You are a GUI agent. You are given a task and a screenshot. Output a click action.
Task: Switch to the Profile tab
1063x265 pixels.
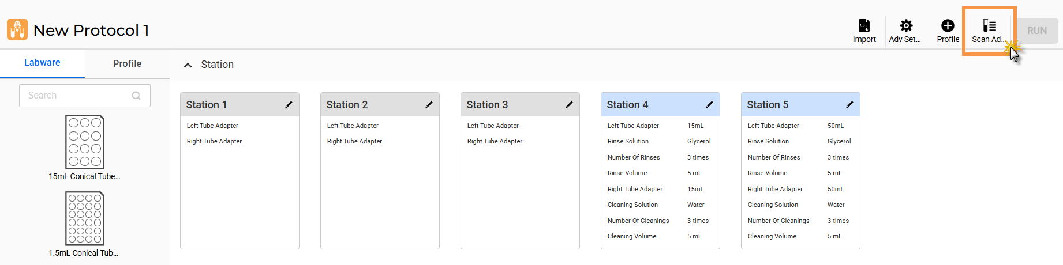tap(127, 63)
